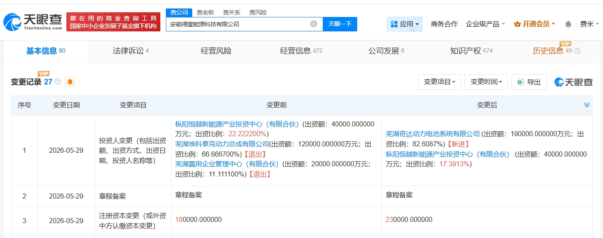Click the Tianyancha logo at top left
This screenshot has height=238, width=603.
(33, 21)
